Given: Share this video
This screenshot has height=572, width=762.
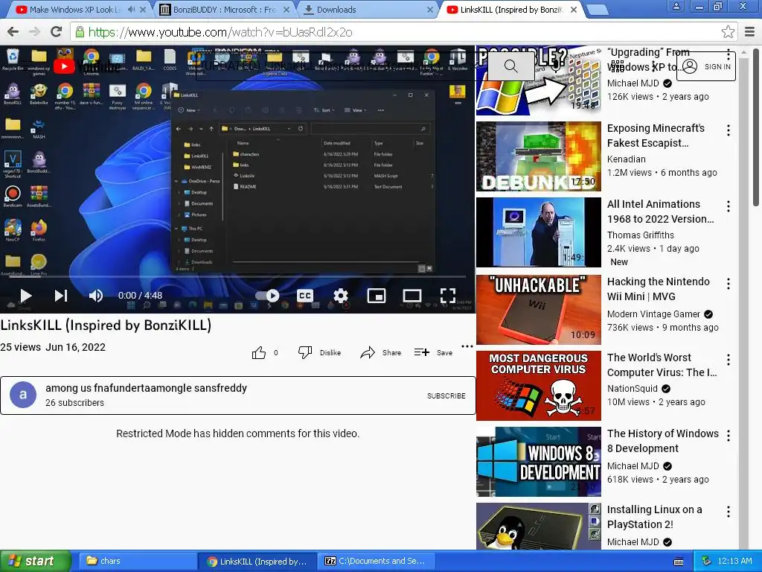Looking at the screenshot, I should click(x=380, y=352).
